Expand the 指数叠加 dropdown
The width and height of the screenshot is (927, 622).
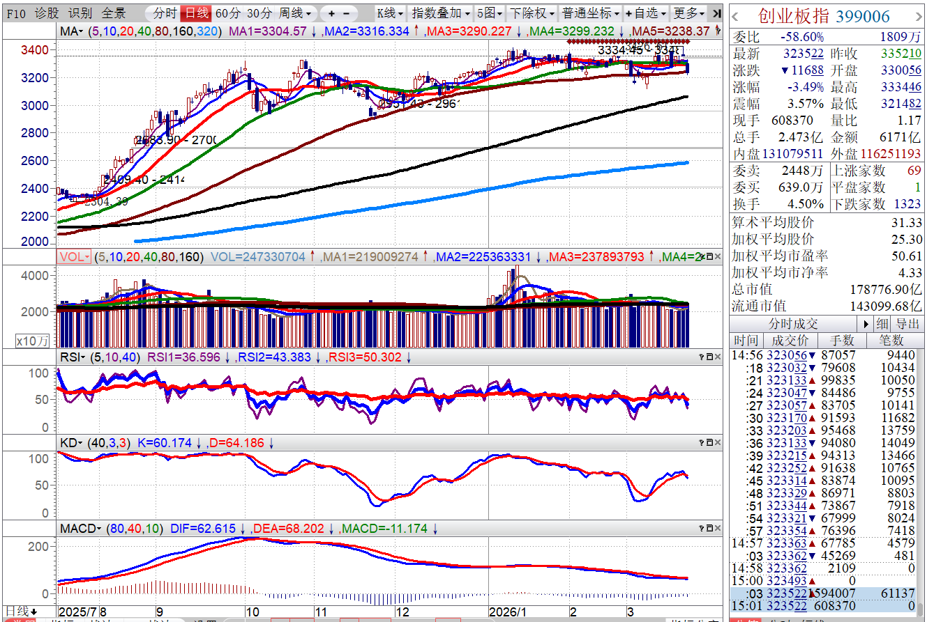tap(440, 13)
